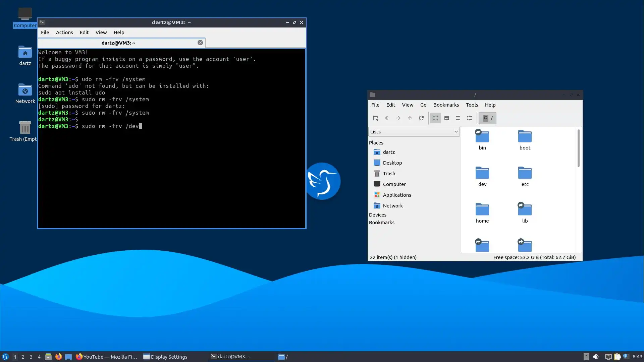Open the Bookmarks menu in file manager

point(446,105)
